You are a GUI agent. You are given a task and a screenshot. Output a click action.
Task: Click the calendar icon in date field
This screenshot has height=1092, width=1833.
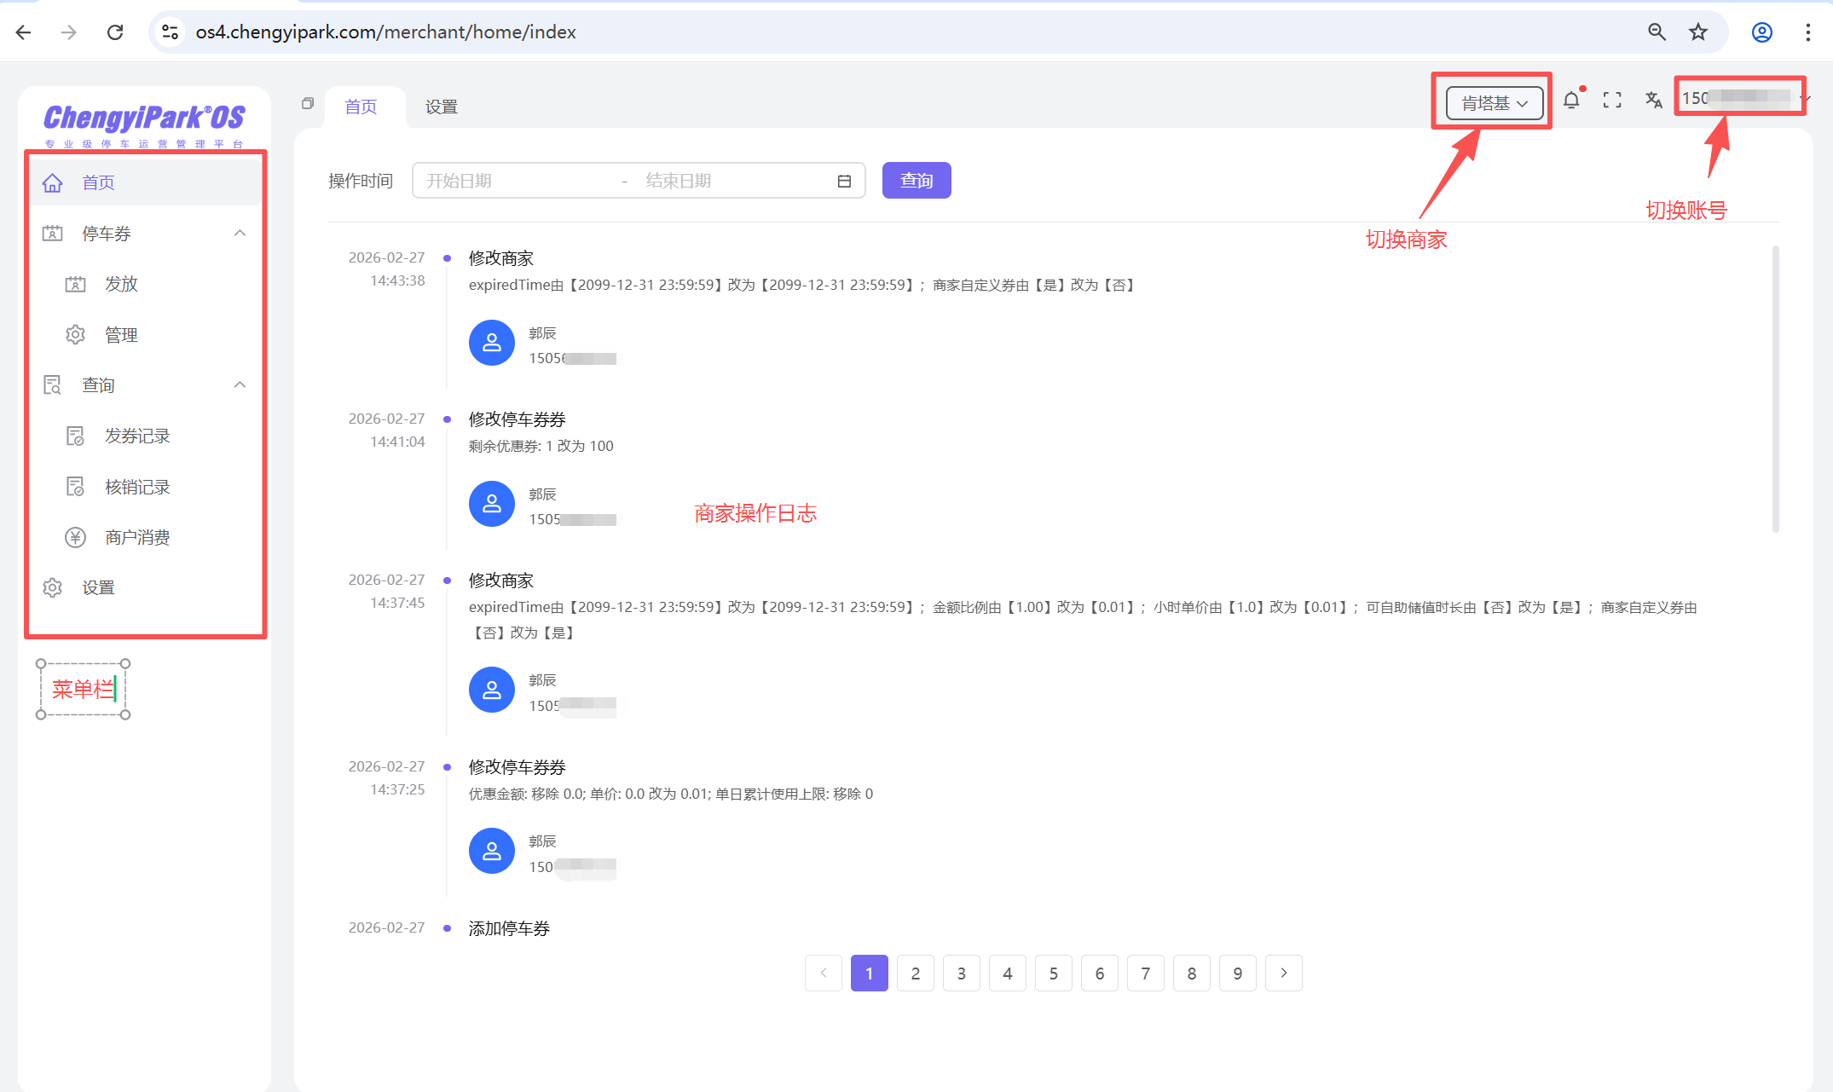coord(844,181)
